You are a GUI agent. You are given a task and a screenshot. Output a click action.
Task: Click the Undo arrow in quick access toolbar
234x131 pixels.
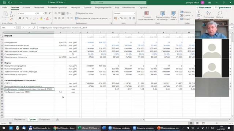coord(9,3)
